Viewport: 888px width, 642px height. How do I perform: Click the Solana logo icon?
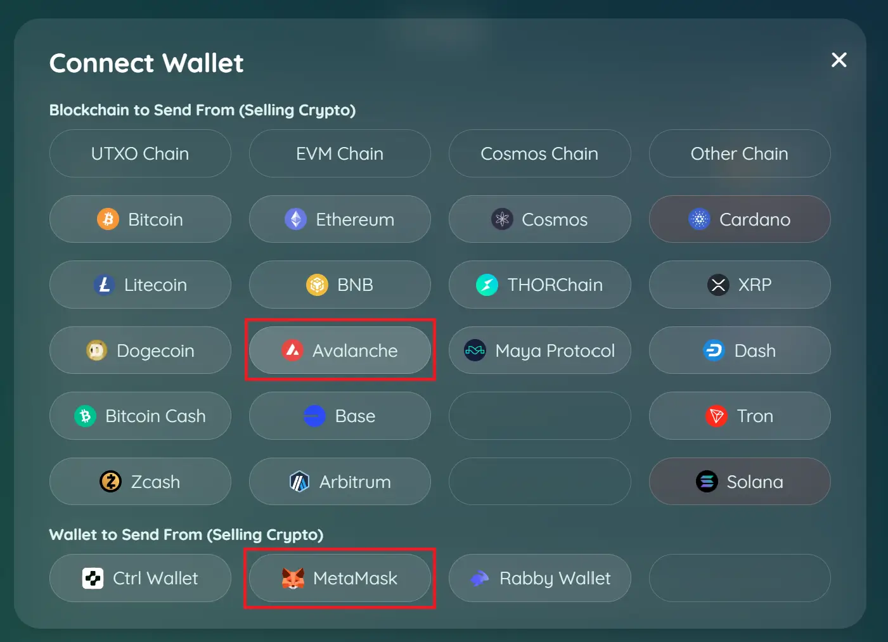click(x=707, y=482)
